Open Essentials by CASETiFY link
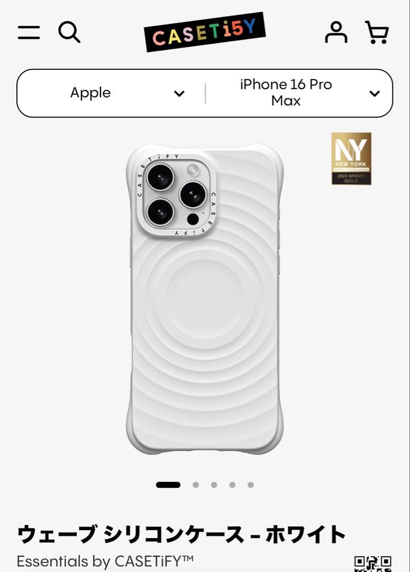 [105, 561]
